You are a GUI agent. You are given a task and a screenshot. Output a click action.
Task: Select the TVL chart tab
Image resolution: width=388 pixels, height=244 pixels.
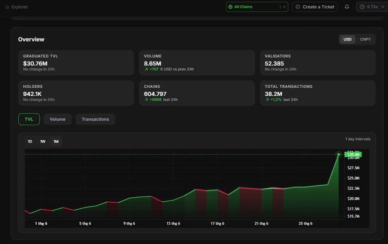point(29,119)
